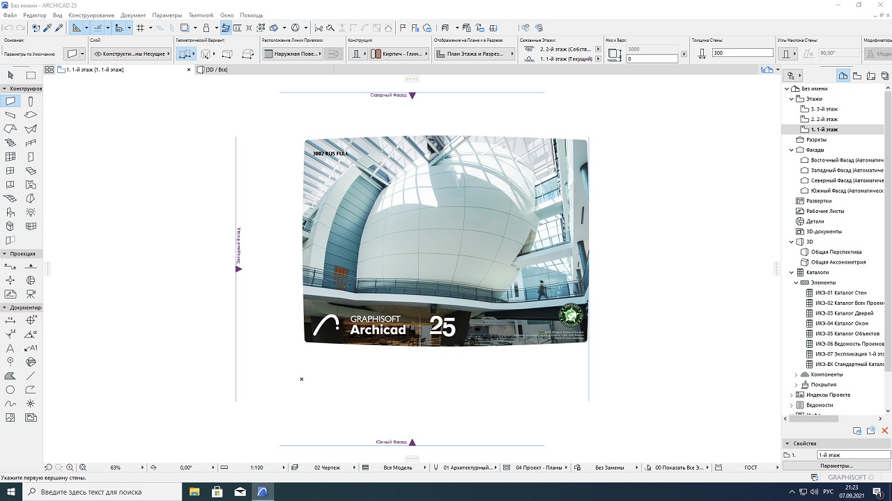Click the Параметры... button
Image resolution: width=892 pixels, height=501 pixels.
tap(836, 466)
